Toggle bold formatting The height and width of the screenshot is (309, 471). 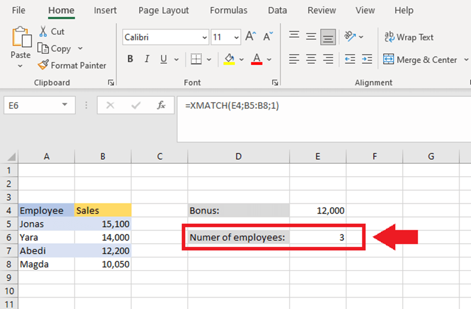click(x=130, y=59)
